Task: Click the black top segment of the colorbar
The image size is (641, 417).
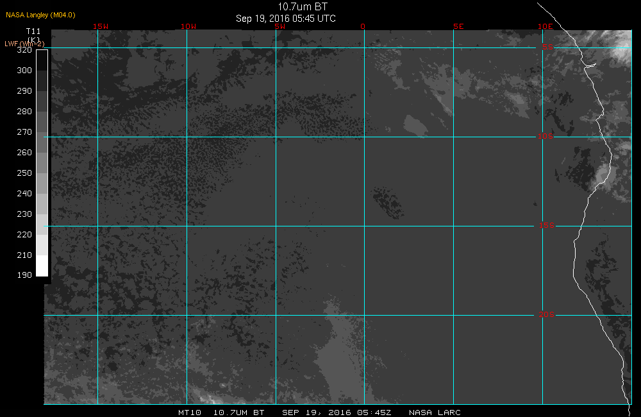Action: click(x=42, y=60)
